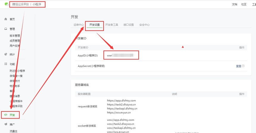Screen dimensions: 256x133
Task: Open the 开发者工具 tab
Action: 112,25
